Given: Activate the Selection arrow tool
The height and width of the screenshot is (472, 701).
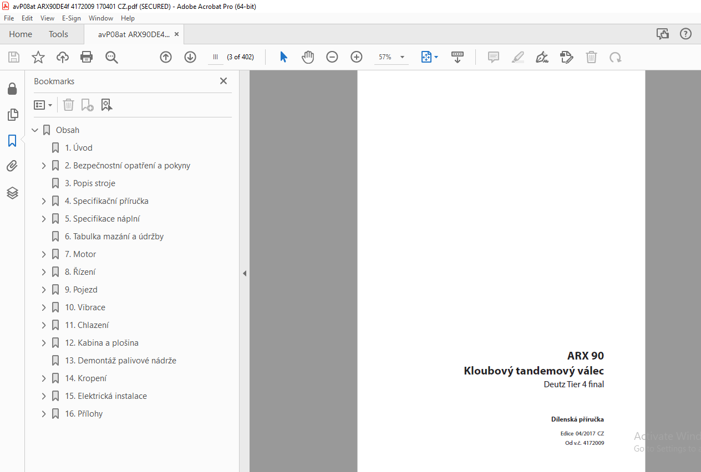Looking at the screenshot, I should (283, 57).
